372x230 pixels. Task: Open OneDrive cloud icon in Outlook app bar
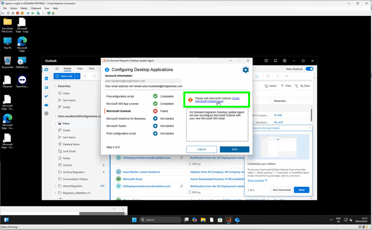click(x=47, y=105)
